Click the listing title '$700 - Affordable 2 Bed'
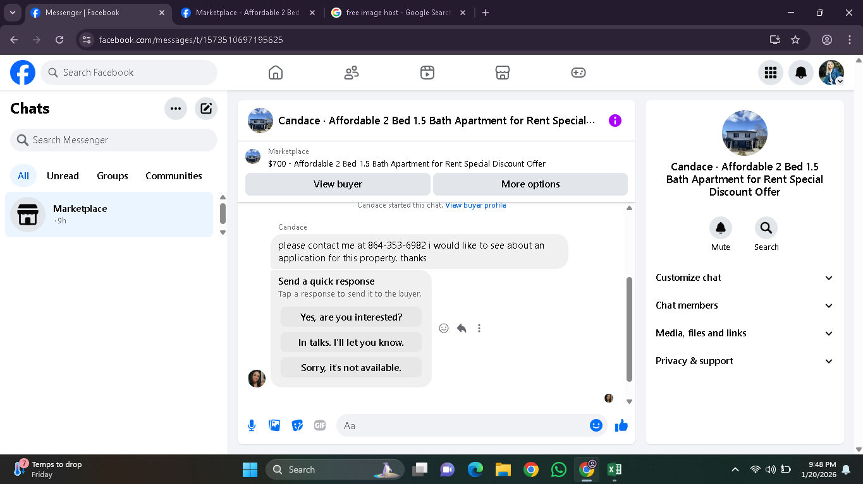The height and width of the screenshot is (484, 863). pos(407,164)
